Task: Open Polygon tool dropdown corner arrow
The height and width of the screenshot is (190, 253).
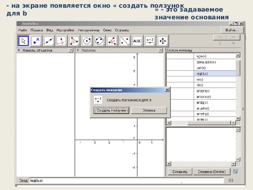Action: (x=79, y=45)
